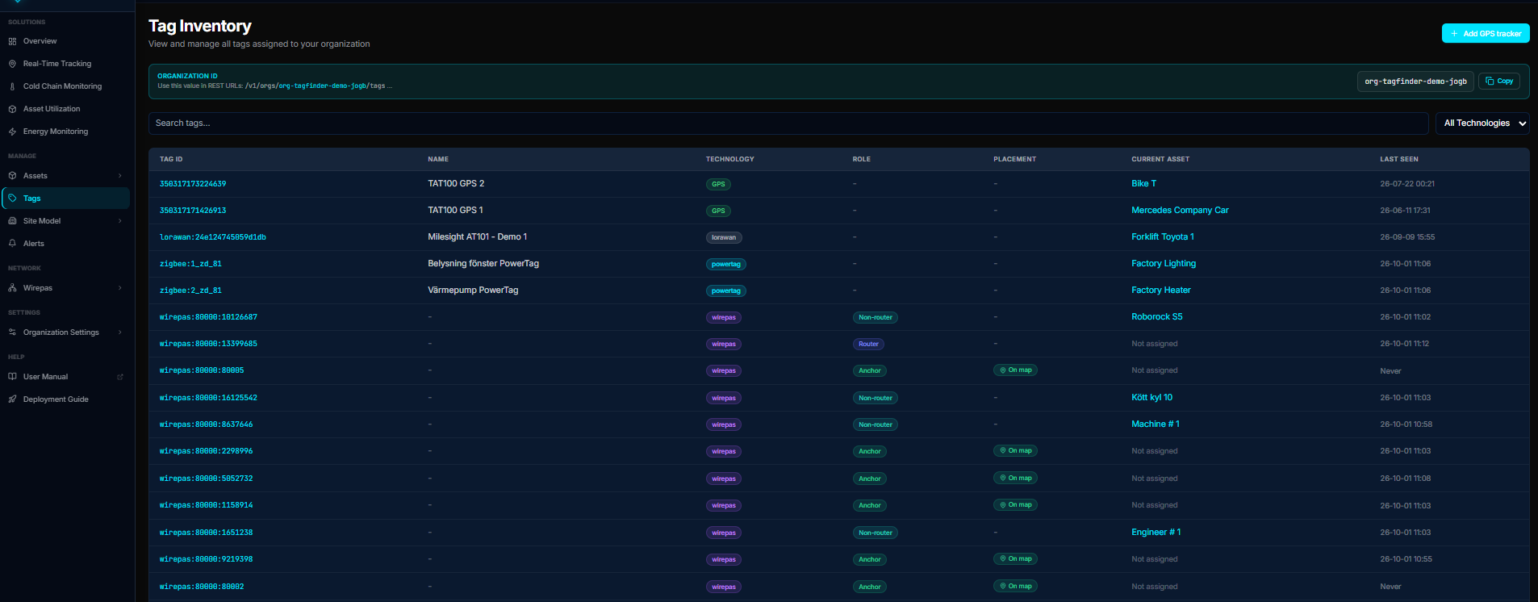Click the Asset Utilization cube icon
1538x602 pixels.
tap(12, 109)
